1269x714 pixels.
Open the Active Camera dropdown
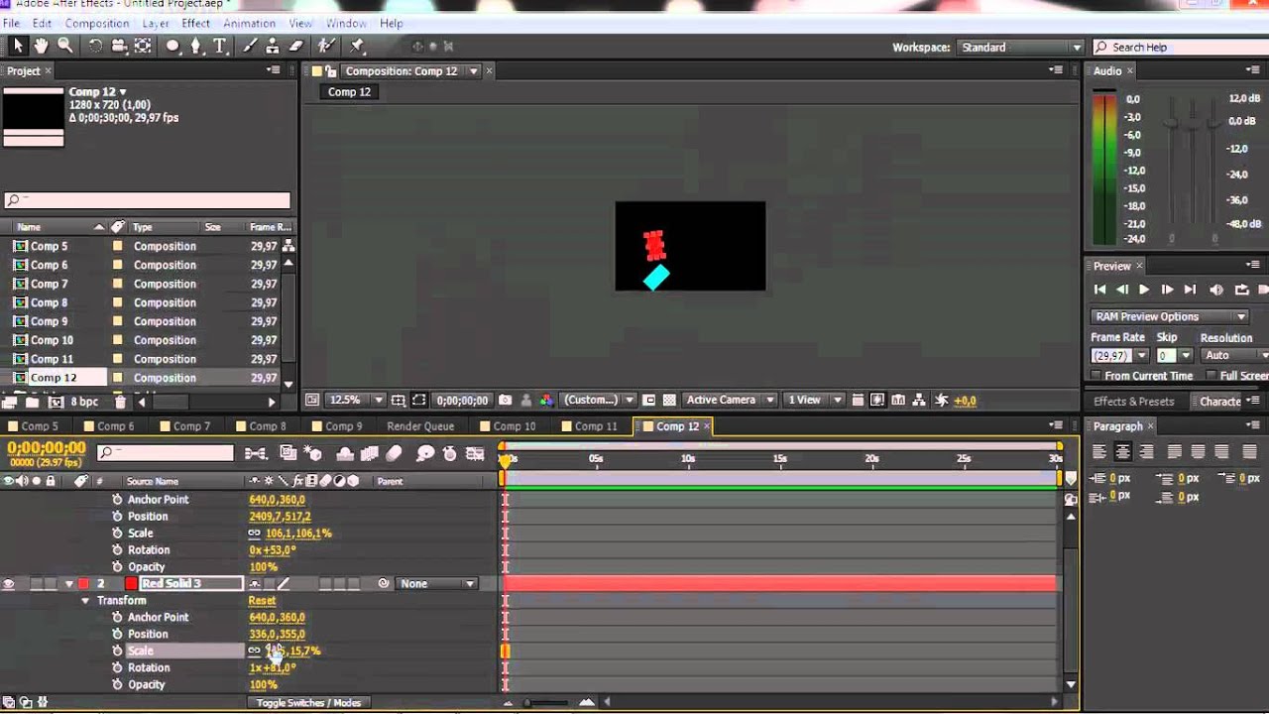point(730,401)
